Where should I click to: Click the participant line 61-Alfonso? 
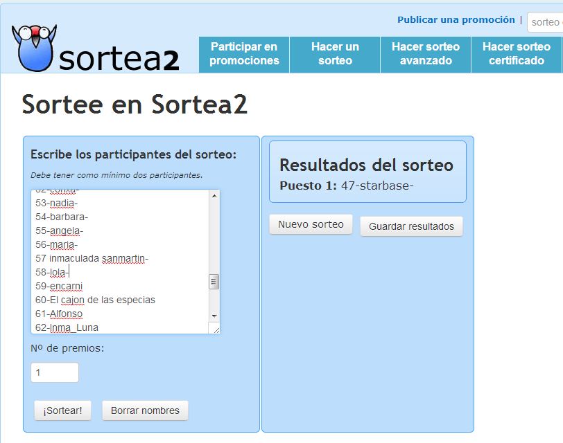(x=59, y=314)
